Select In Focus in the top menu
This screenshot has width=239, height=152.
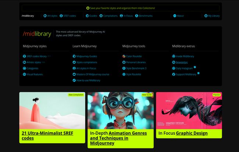coord(128,16)
